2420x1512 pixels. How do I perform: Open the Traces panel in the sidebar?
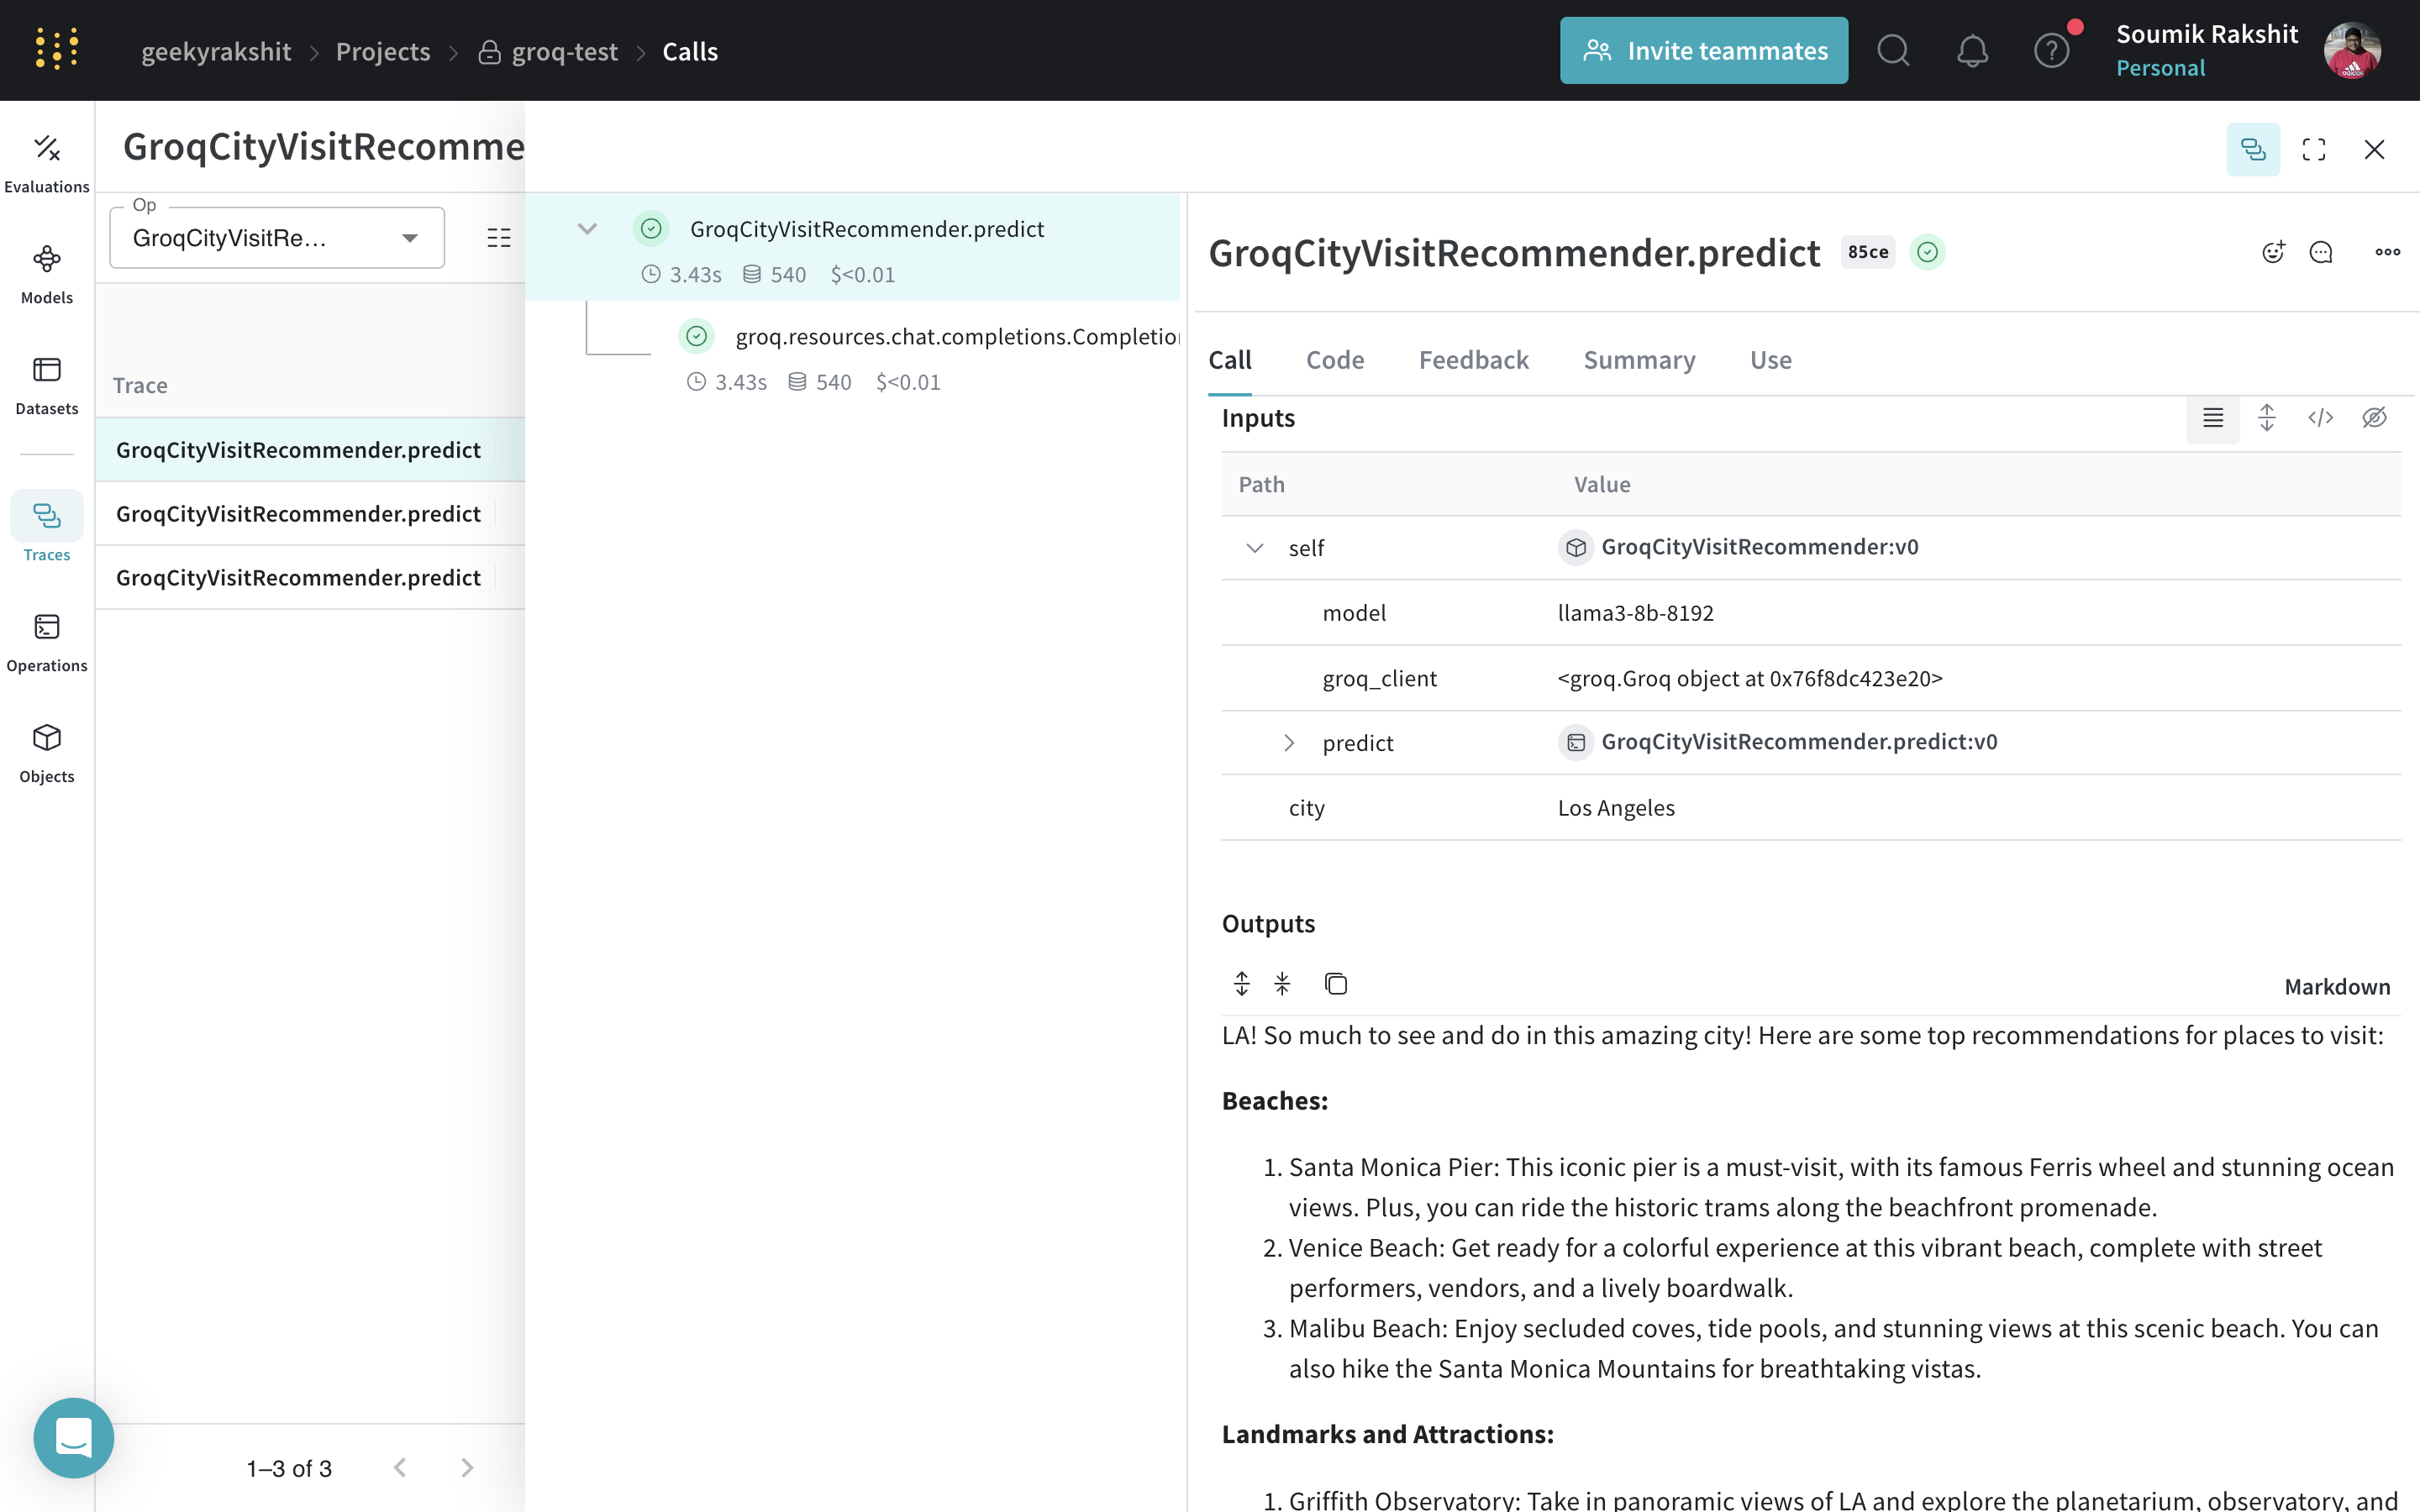[x=46, y=528]
